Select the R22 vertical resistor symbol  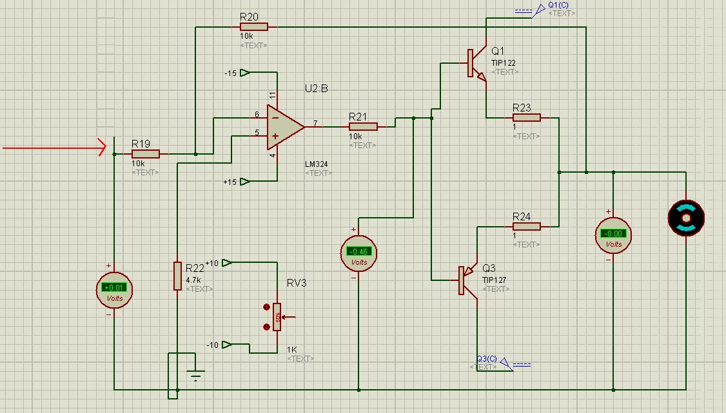[177, 276]
